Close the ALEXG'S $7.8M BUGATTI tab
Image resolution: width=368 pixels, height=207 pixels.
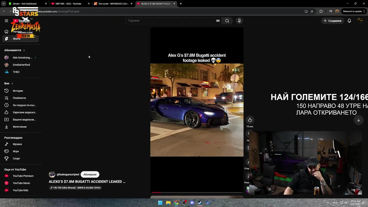point(174,4)
